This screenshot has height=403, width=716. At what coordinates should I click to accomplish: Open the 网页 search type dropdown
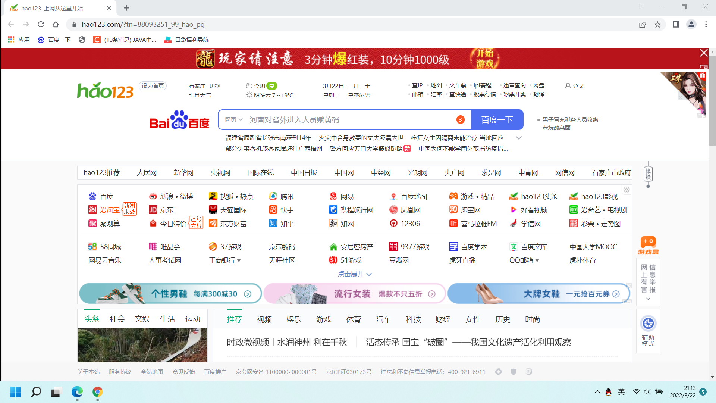coord(234,120)
